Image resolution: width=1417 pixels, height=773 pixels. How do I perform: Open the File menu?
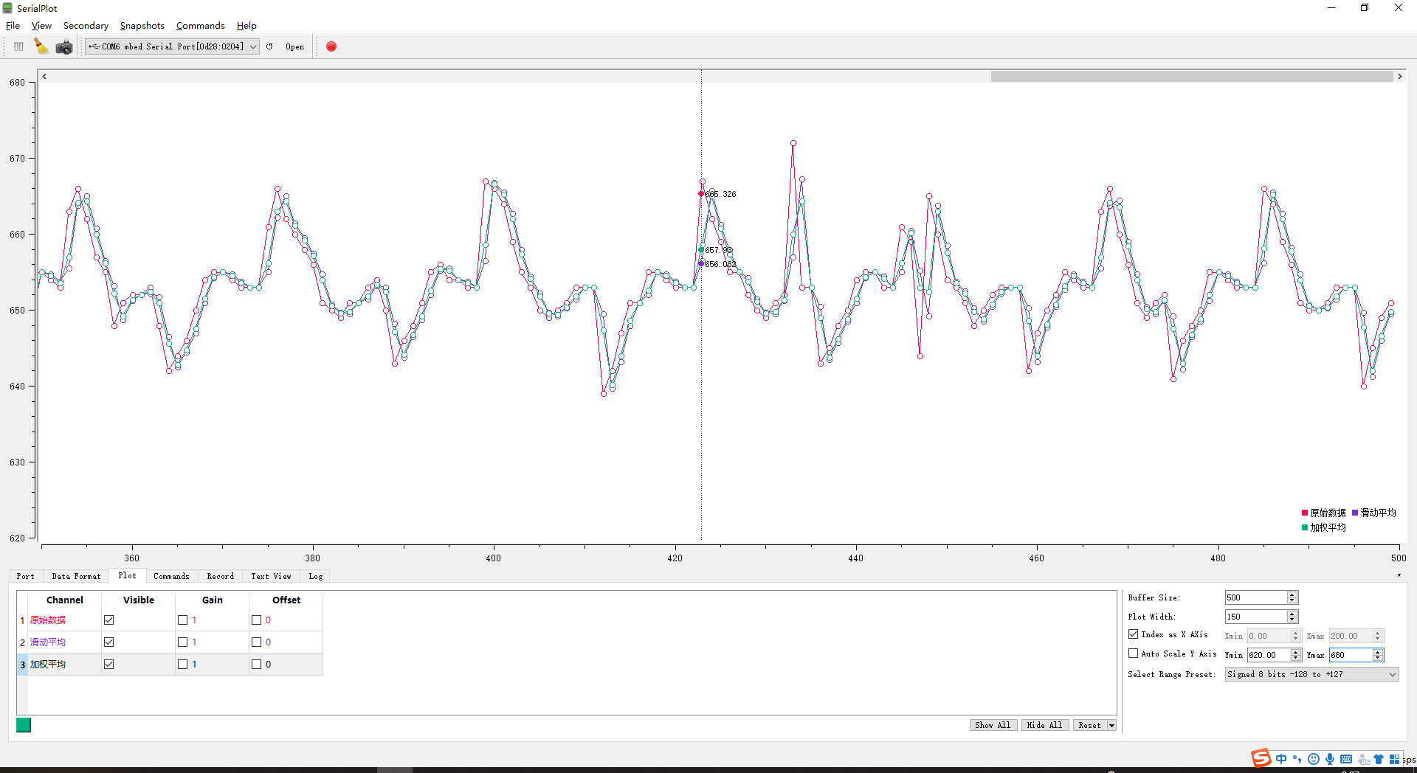coord(13,26)
